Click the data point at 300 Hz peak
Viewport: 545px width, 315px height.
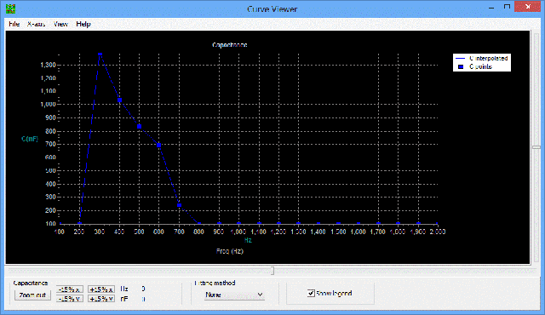[x=100, y=54]
